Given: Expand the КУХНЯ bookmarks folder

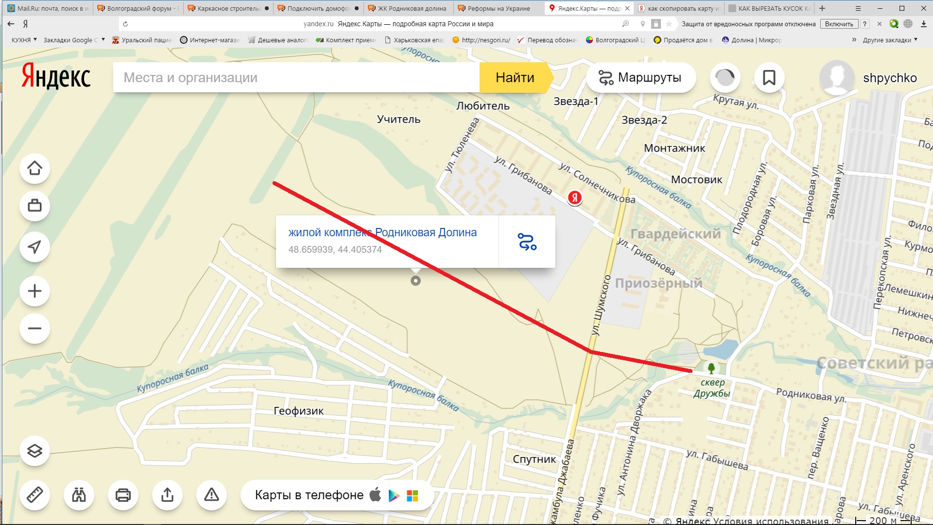Looking at the screenshot, I should [24, 40].
